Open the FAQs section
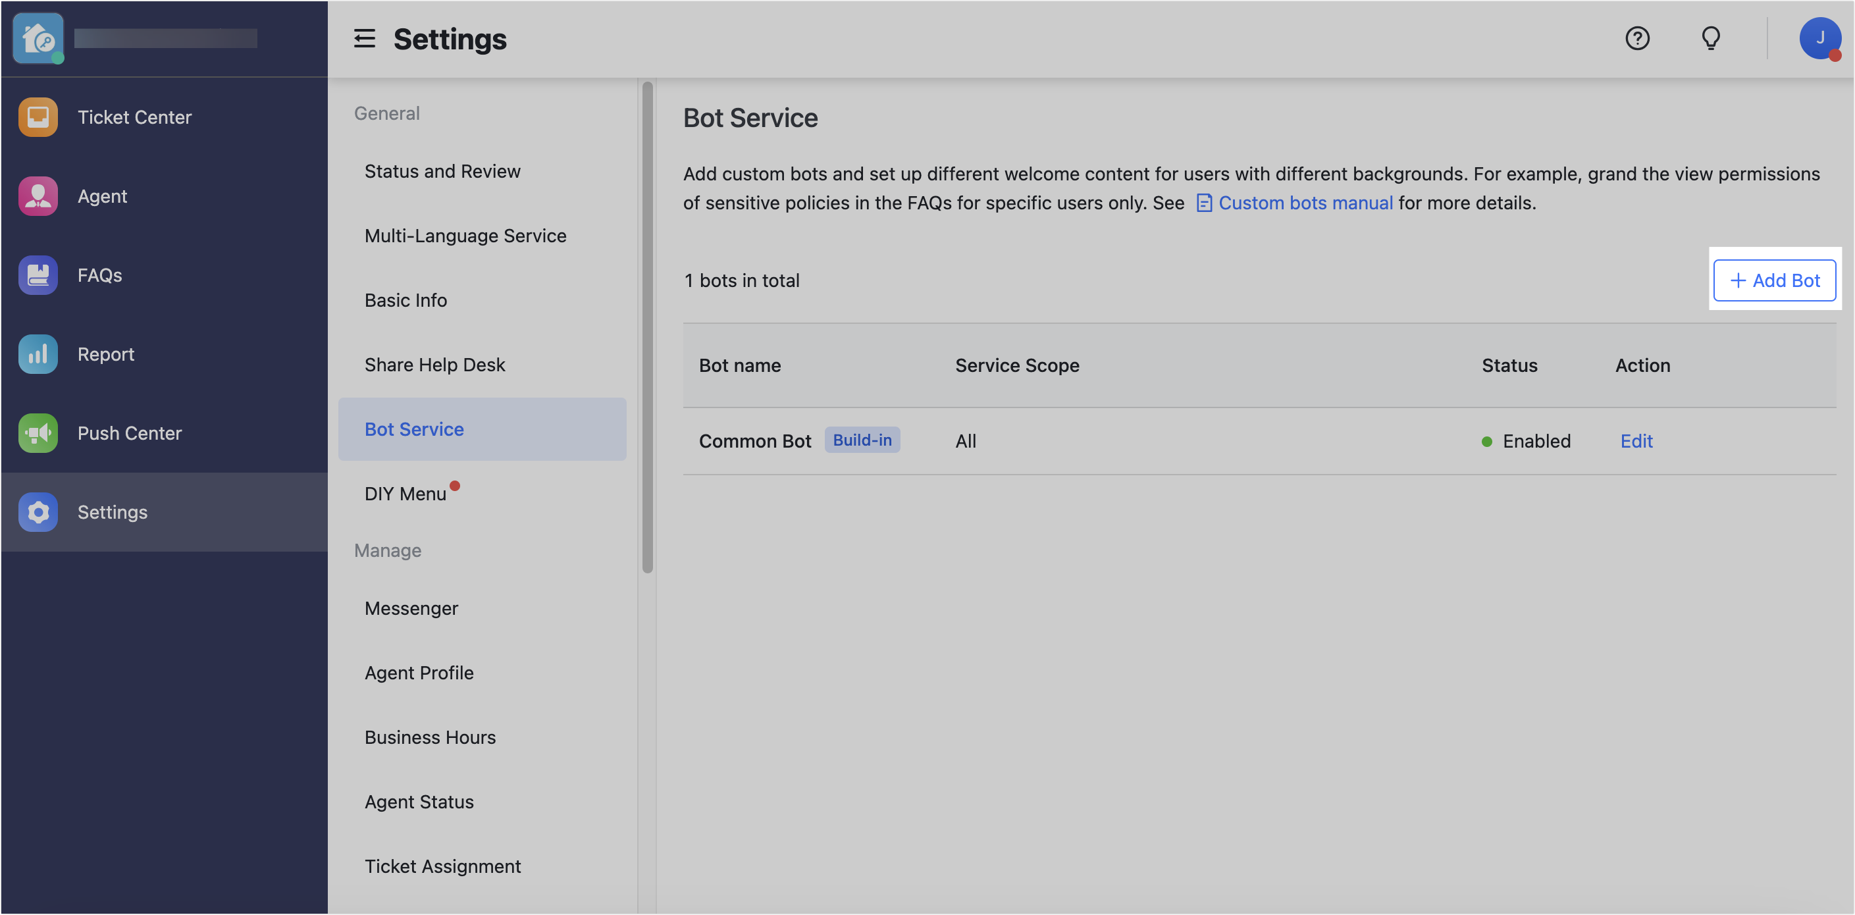This screenshot has height=915, width=1855. 99,274
